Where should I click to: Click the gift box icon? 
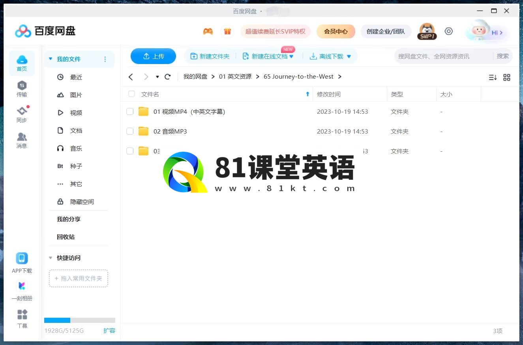tap(227, 32)
